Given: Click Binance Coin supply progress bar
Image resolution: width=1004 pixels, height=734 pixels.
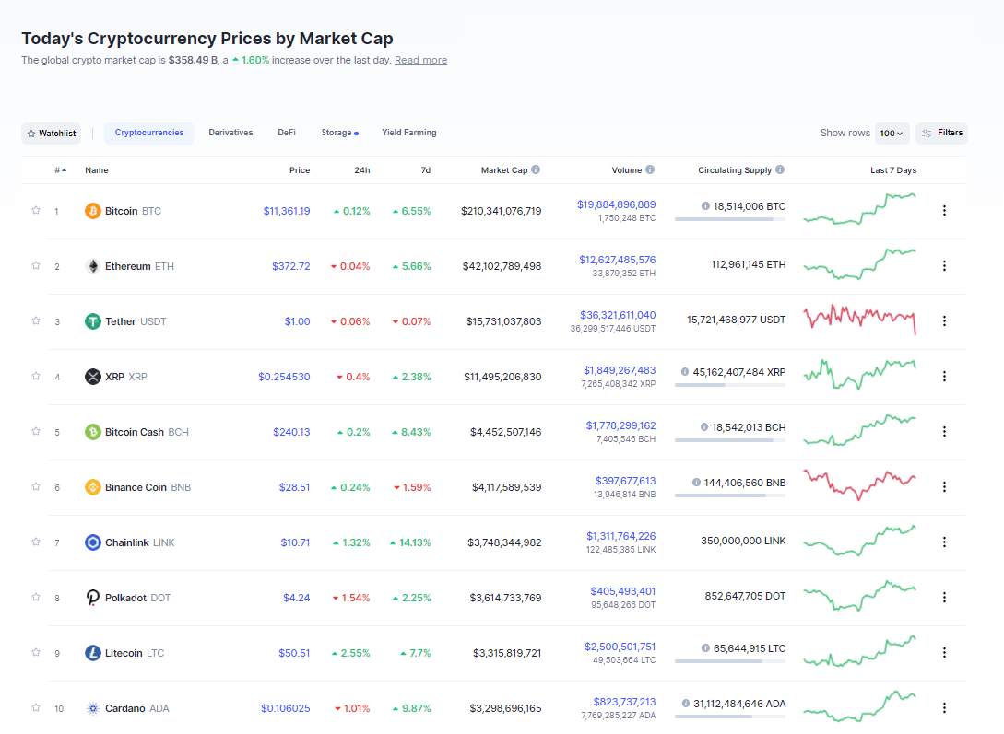Looking at the screenshot, I should [730, 495].
